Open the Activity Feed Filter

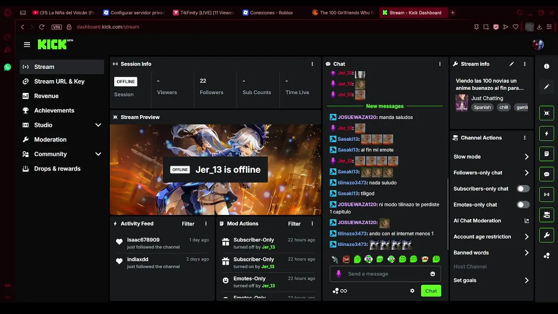(x=188, y=224)
